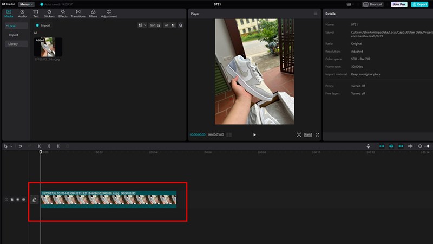
Task: Open the Menu dropdown in title bar
Action: click(26, 4)
